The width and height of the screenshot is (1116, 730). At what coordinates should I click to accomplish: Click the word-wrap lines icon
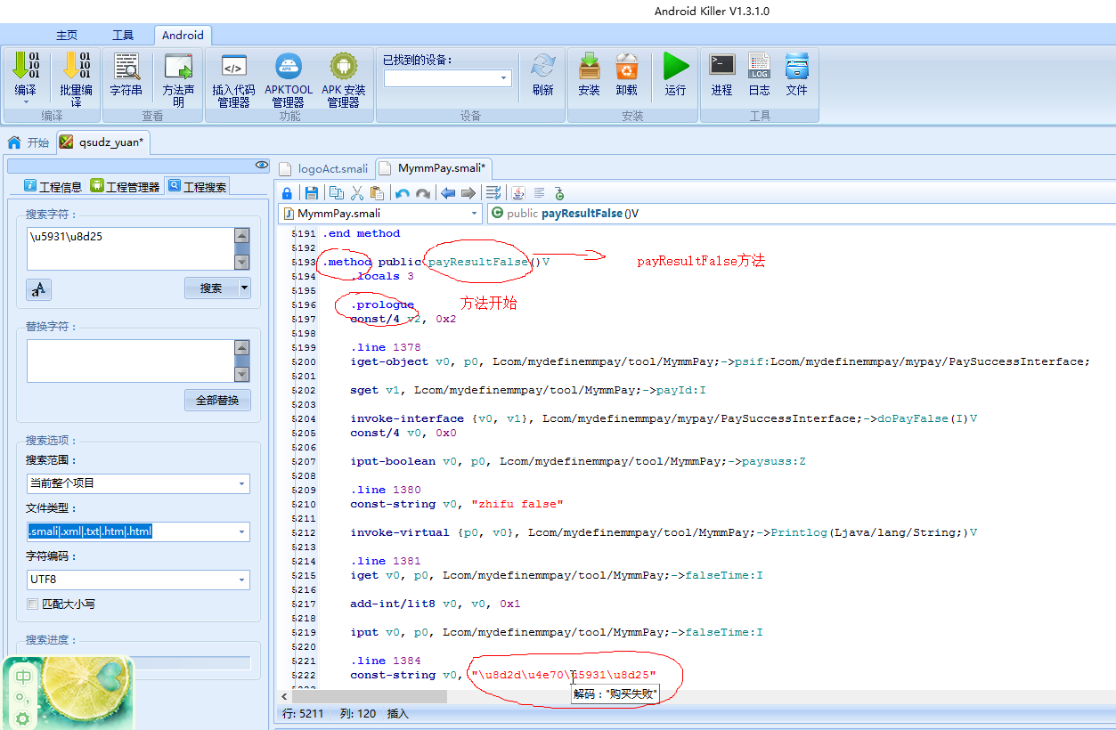click(493, 193)
